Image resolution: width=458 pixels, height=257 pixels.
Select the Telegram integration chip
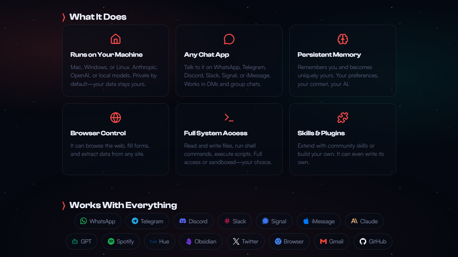(x=147, y=221)
